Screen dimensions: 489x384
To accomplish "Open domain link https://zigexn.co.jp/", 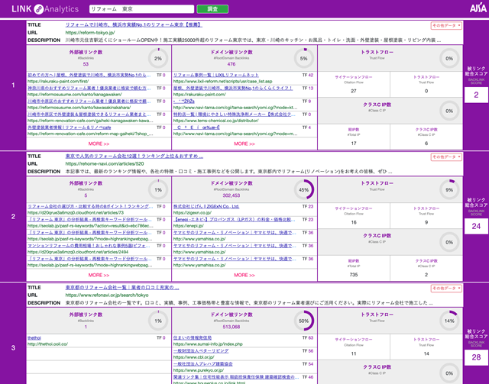I will [x=193, y=212].
